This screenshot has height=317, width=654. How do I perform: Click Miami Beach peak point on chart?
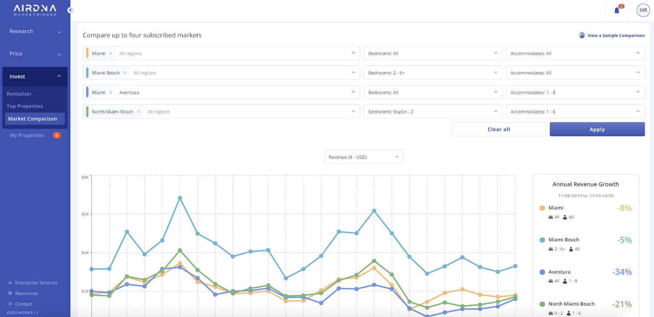(x=180, y=198)
